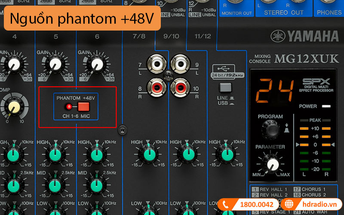The width and height of the screenshot is (344, 215).
Task: Click the MG12XUK model name
Action: 307,59
